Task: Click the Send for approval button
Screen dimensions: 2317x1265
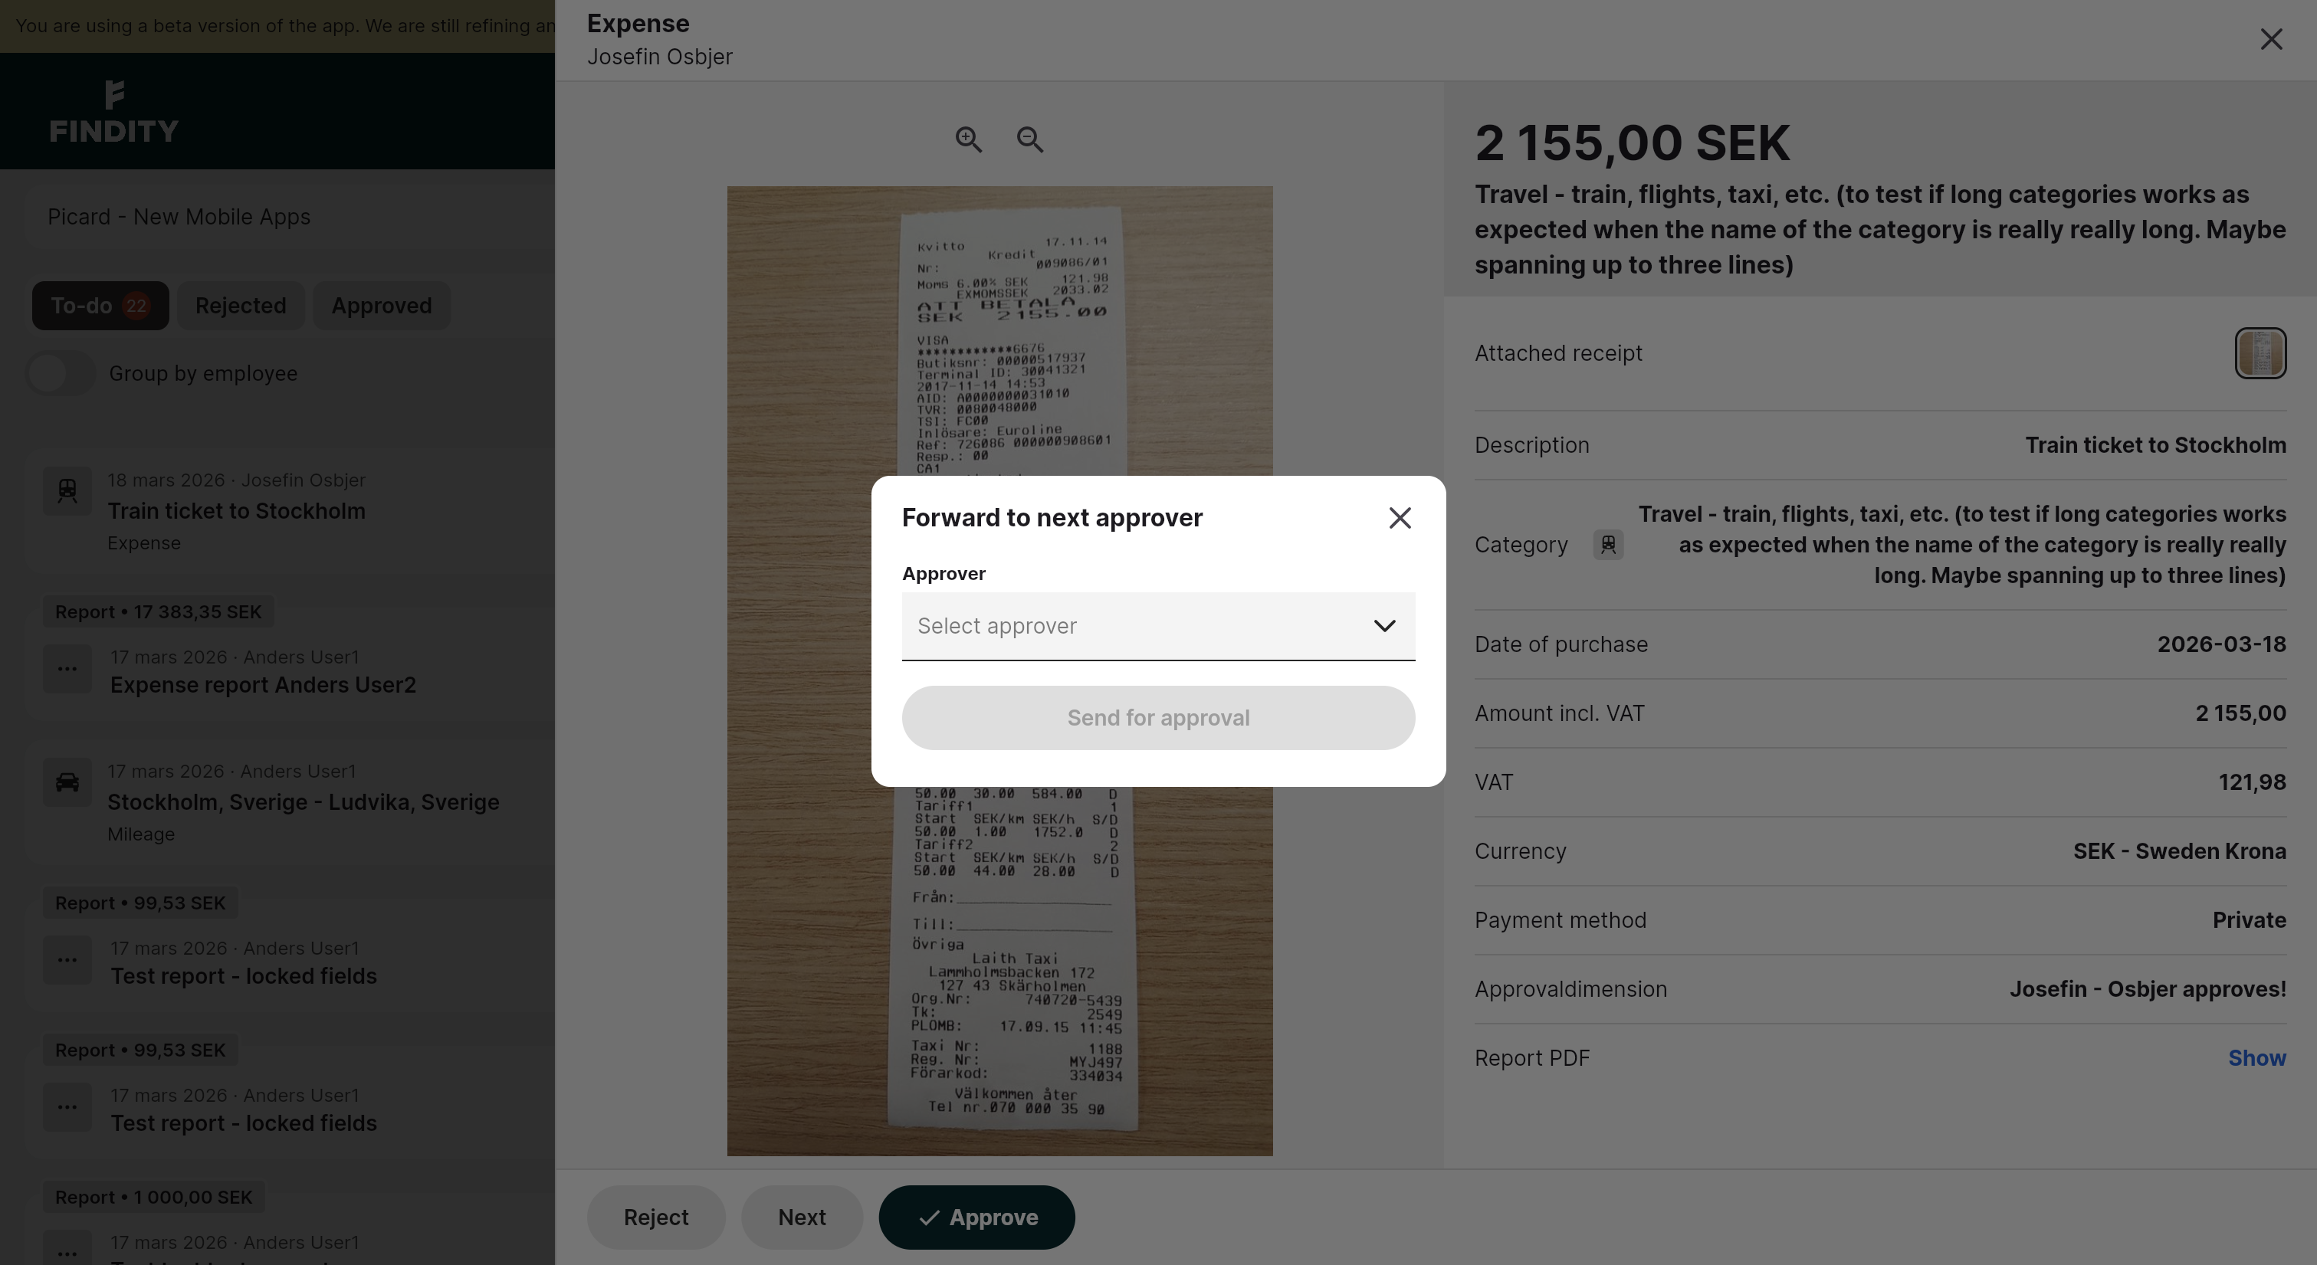Action: (x=1157, y=716)
